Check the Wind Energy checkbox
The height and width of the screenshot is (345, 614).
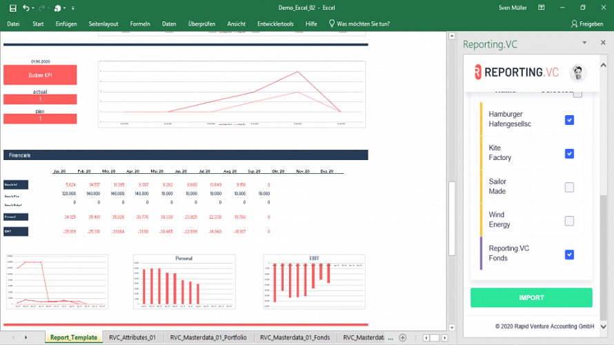569,221
